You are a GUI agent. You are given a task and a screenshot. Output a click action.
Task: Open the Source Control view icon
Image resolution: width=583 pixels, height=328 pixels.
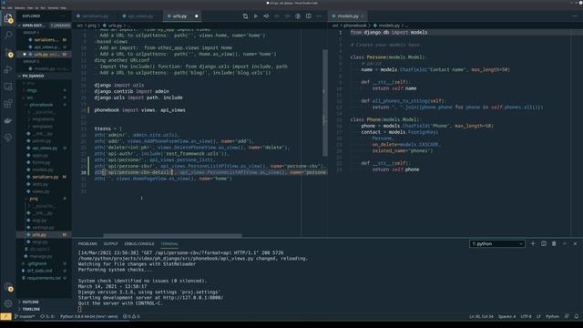click(8, 52)
